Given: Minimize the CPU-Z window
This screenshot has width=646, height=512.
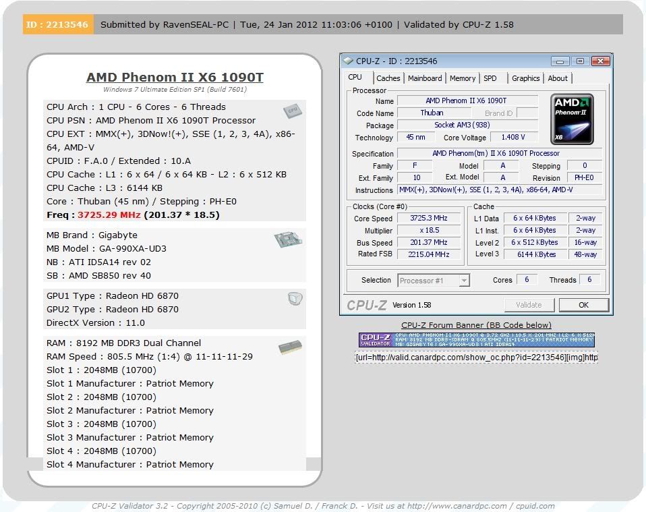Looking at the screenshot, I should 560,61.
